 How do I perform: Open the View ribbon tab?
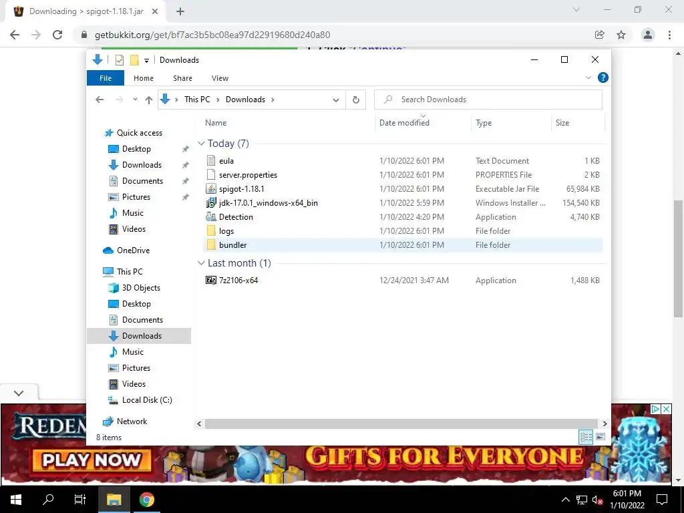(x=220, y=78)
